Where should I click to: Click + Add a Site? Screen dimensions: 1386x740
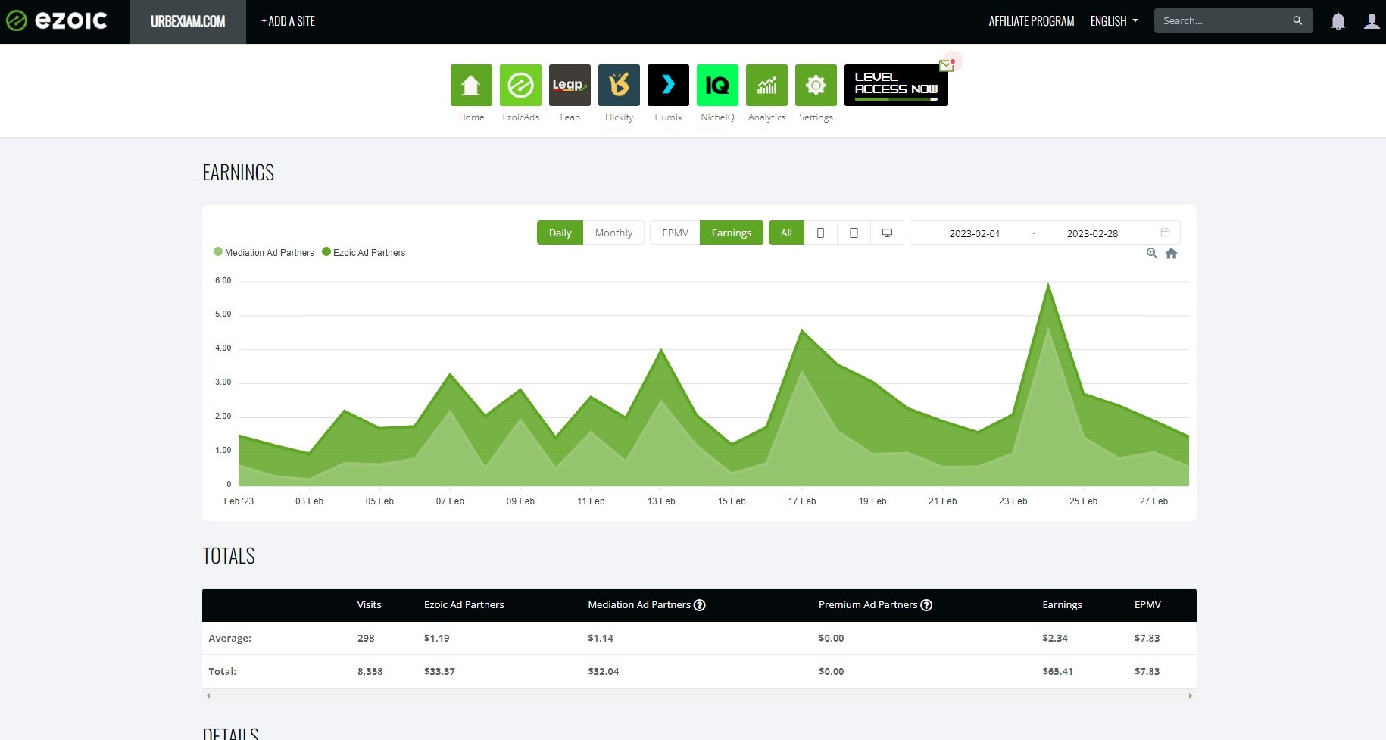pyautogui.click(x=288, y=21)
